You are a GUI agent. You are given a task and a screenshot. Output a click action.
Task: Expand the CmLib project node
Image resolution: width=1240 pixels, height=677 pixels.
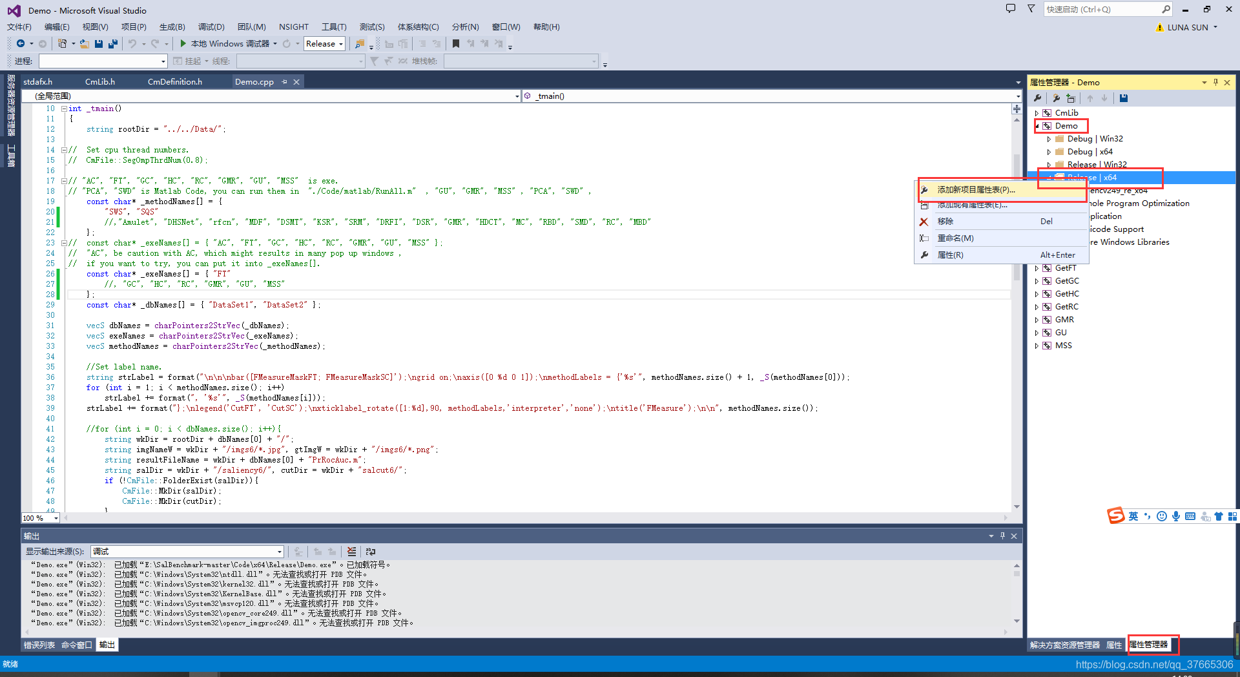1037,113
